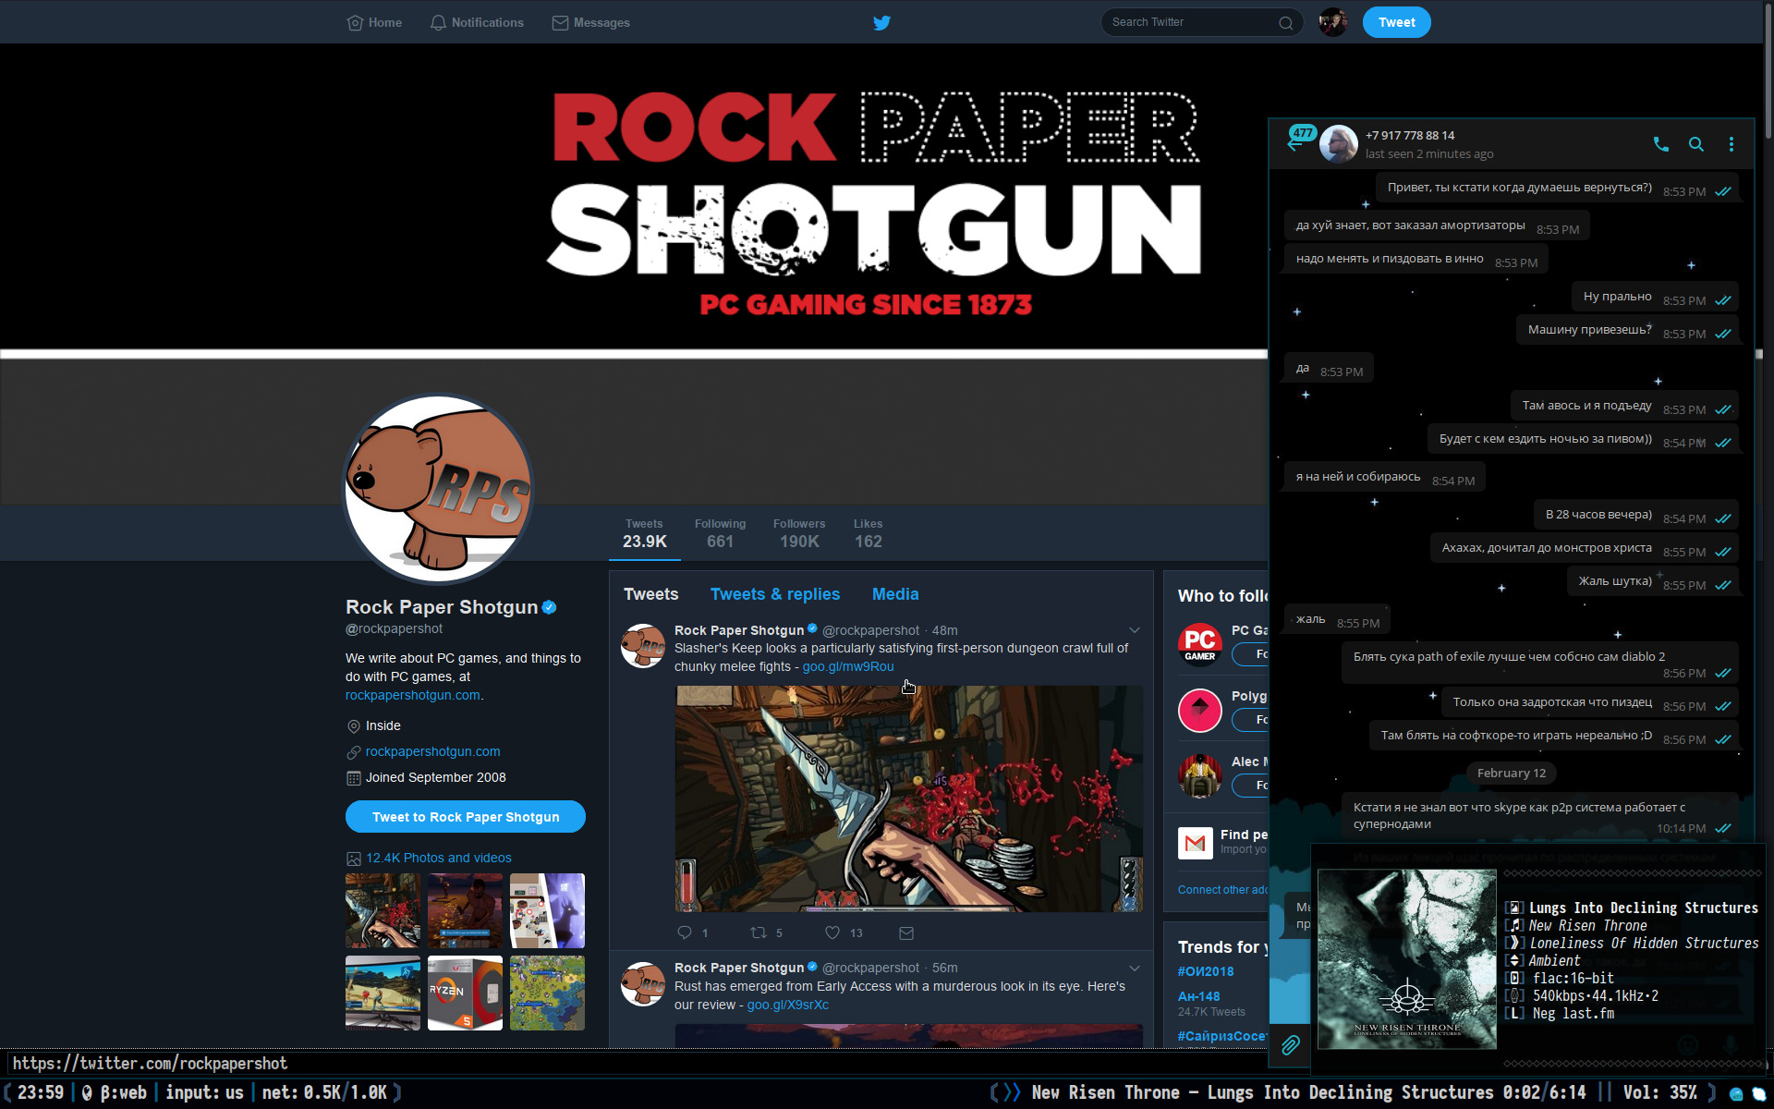Expand options chevron on Rust review tweet

point(1135,968)
